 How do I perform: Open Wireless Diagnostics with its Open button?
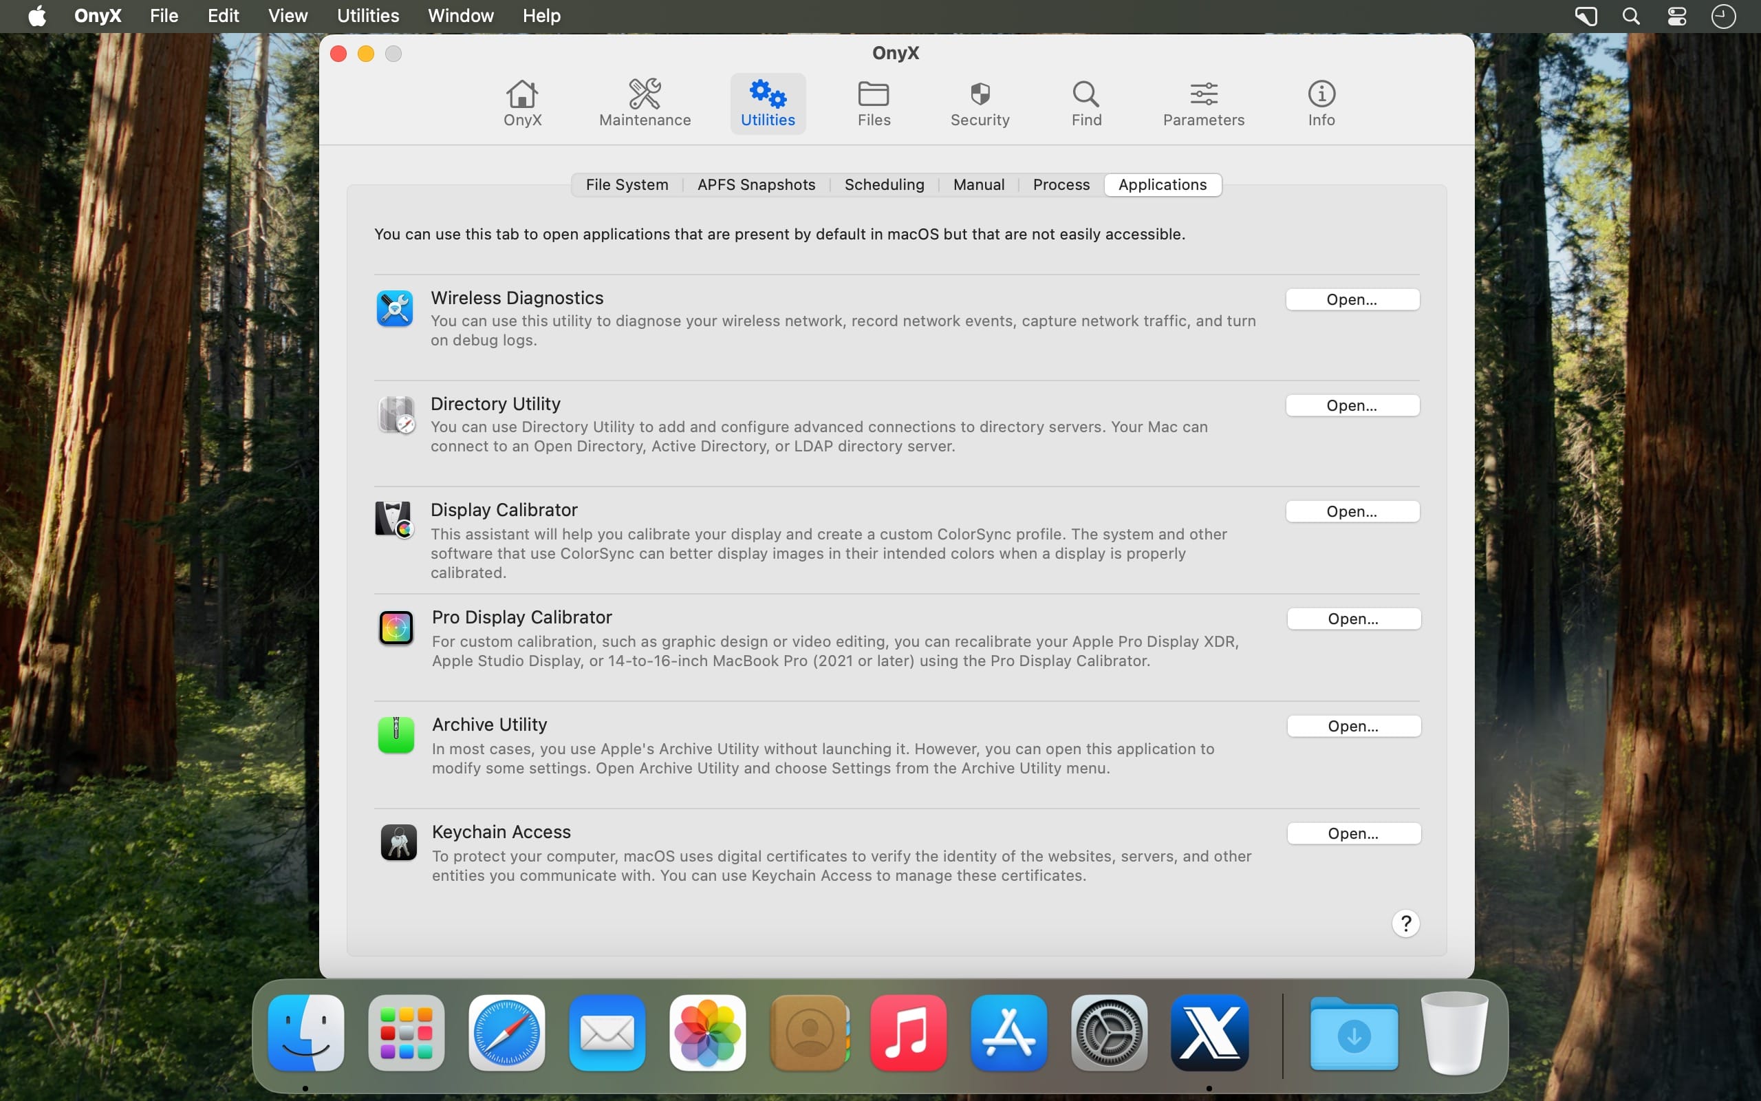(1352, 299)
